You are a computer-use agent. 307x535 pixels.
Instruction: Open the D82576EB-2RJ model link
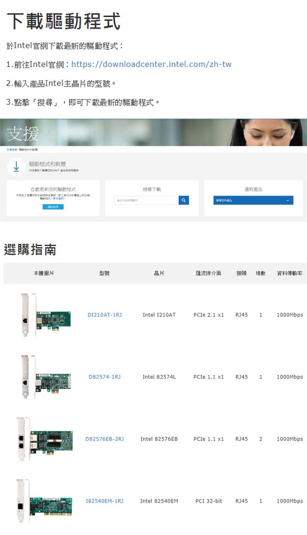(105, 439)
